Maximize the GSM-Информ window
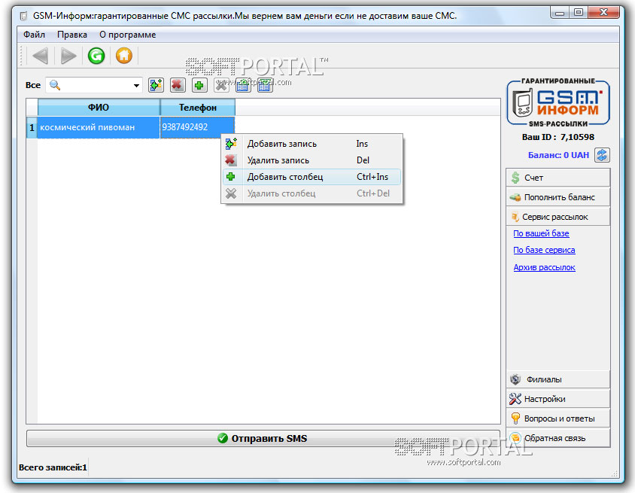Viewport: 635px width, 493px height. tap(579, 13)
